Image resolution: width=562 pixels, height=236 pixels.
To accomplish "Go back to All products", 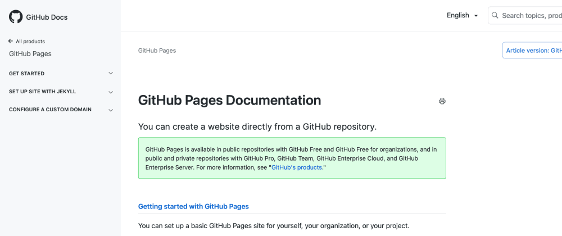I will point(30,42).
